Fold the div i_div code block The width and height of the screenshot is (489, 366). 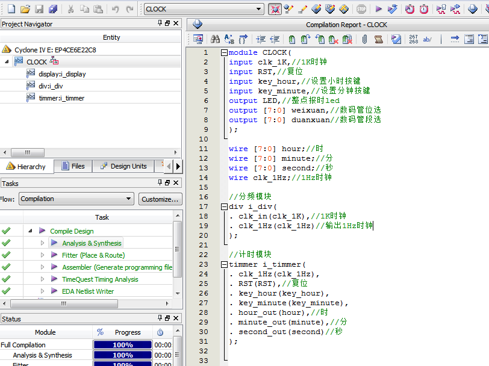tap(224, 206)
